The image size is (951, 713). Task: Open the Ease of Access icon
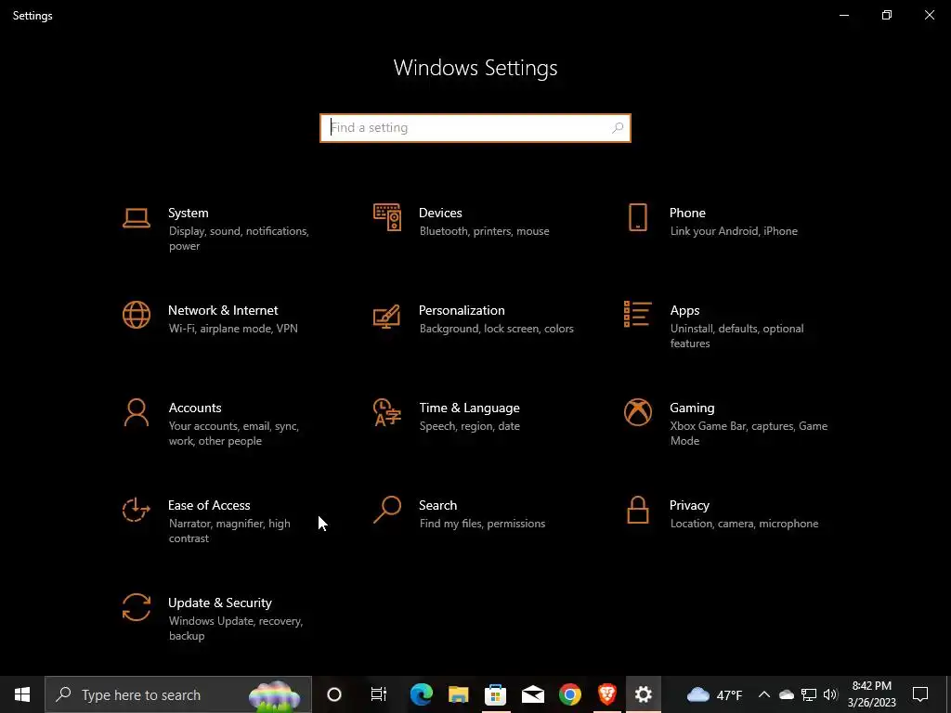click(x=137, y=510)
